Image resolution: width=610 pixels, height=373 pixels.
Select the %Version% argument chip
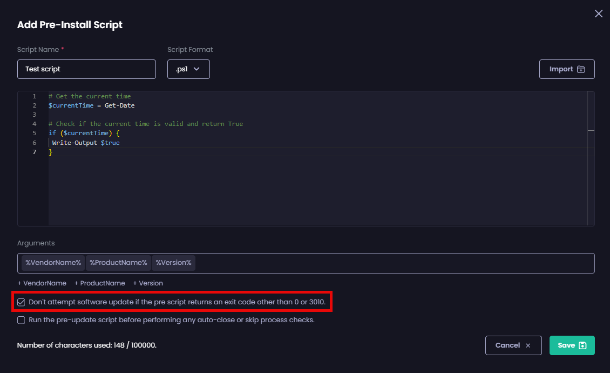173,263
